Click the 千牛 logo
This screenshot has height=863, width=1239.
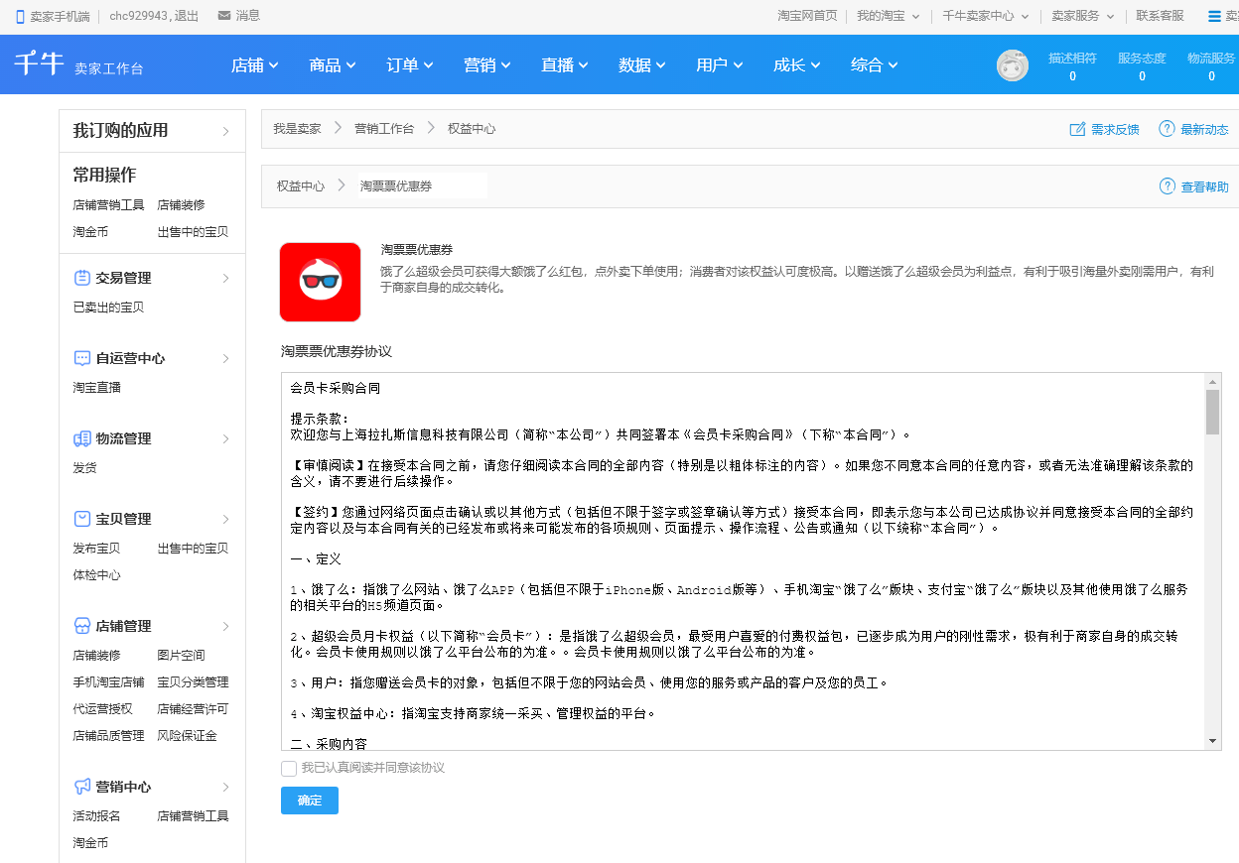pyautogui.click(x=39, y=62)
